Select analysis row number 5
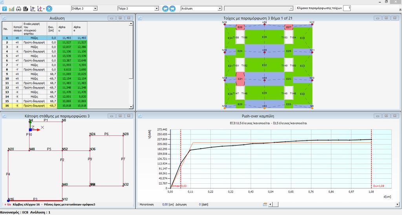This screenshot has height=215, width=402. (x=45, y=56)
